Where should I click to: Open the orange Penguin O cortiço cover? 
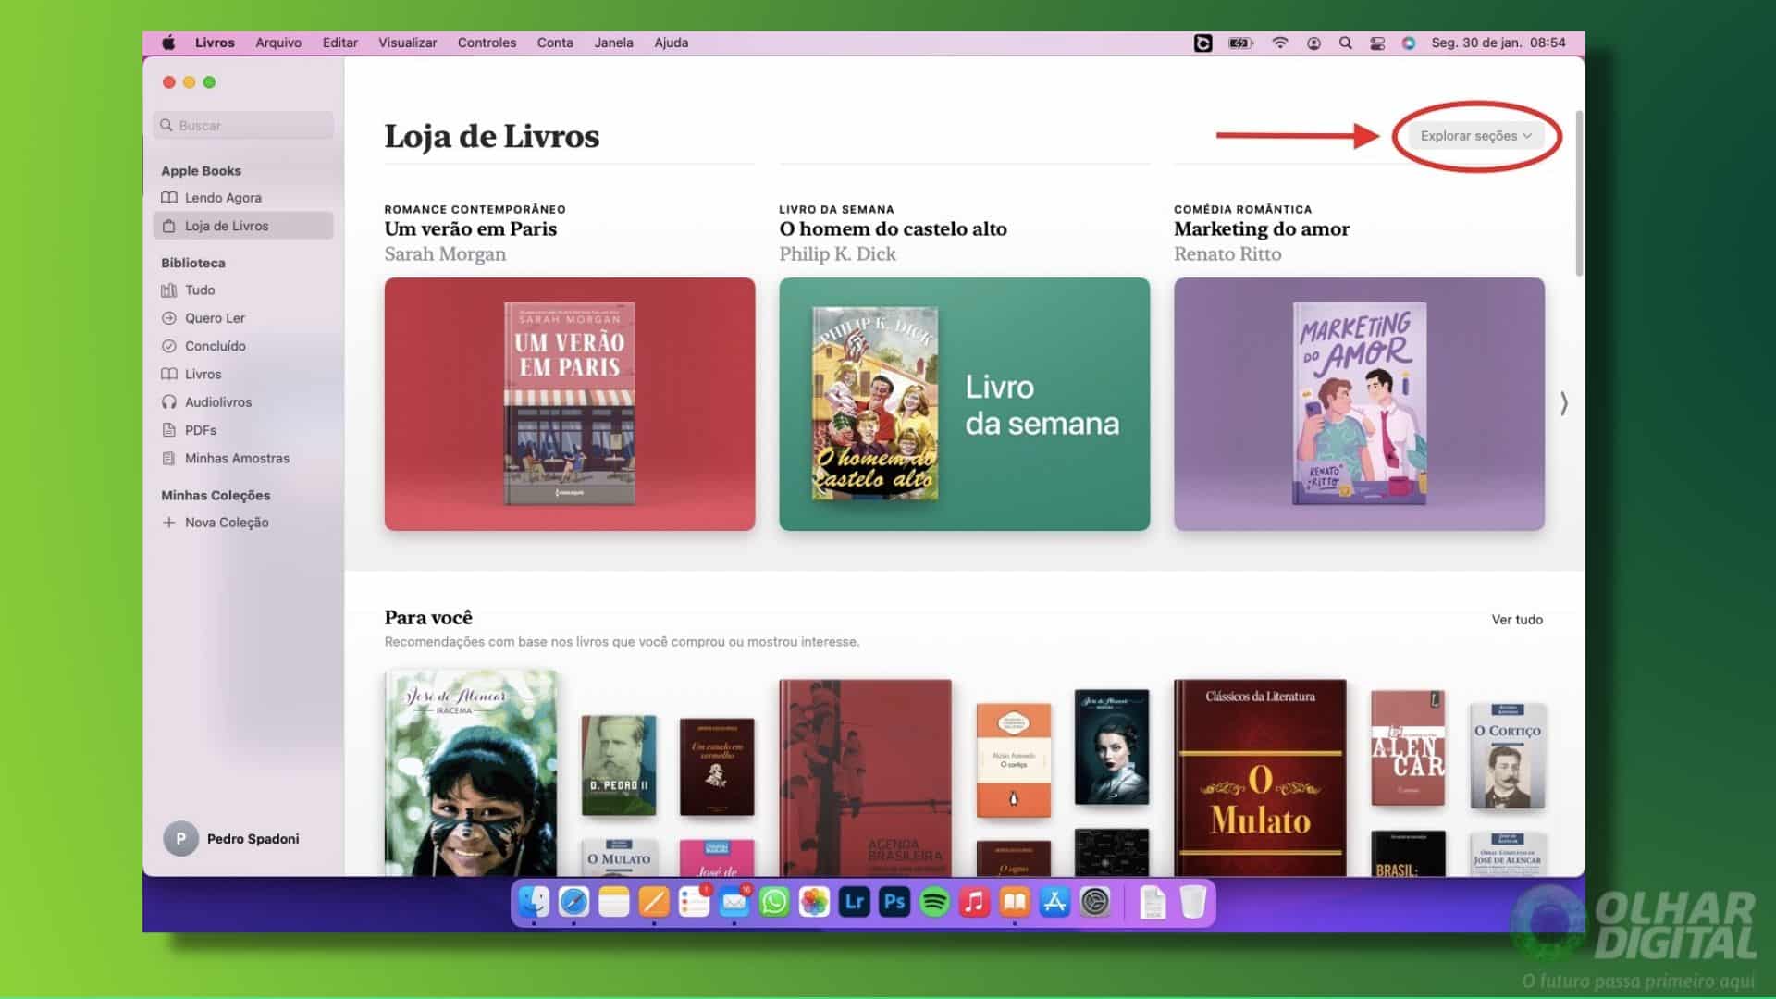coord(1014,759)
